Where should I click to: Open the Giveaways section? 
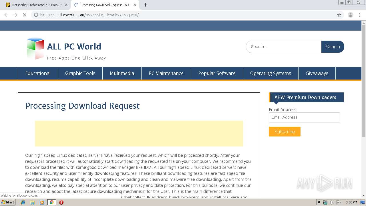tap(317, 73)
